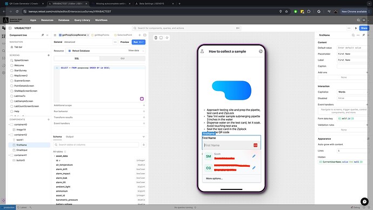Click the purple AI assistant icon in editor
The width and height of the screenshot is (373, 210).
pyautogui.click(x=142, y=99)
